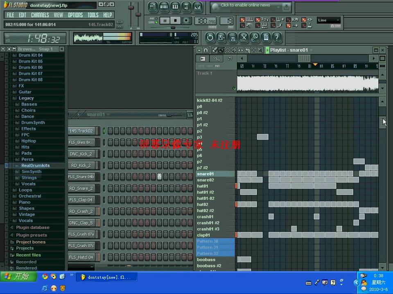Click the export wave floppy icon
393x294 pixels.
[x=233, y=38]
